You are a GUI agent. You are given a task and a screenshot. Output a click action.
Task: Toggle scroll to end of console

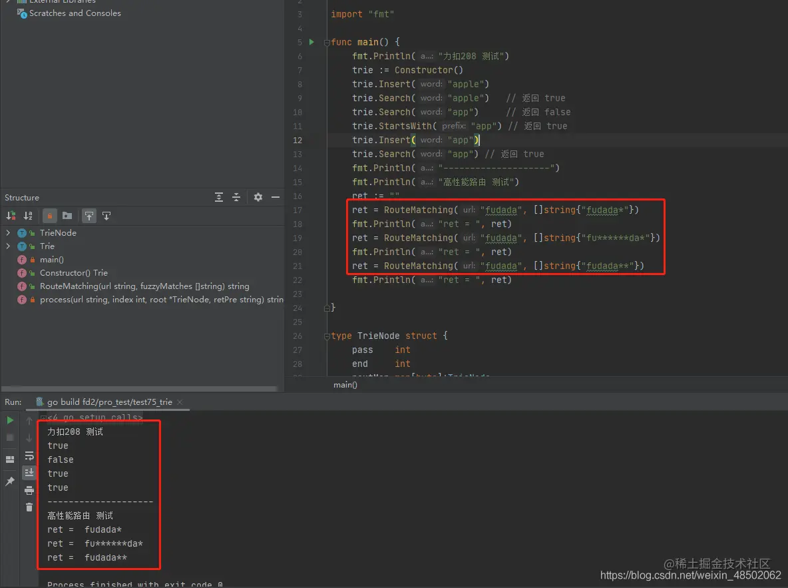point(29,472)
